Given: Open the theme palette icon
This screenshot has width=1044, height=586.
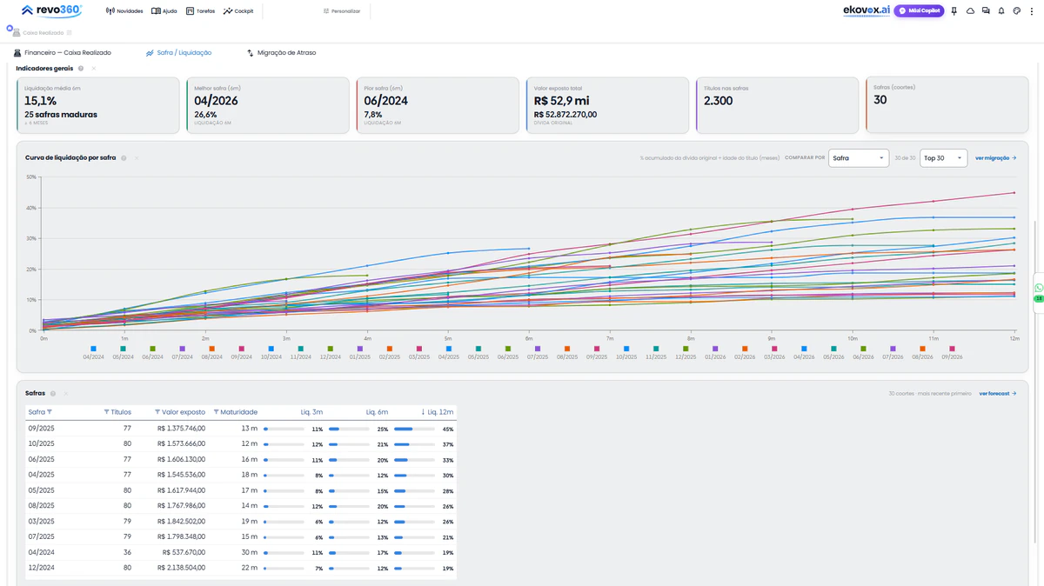Looking at the screenshot, I should (1017, 11).
